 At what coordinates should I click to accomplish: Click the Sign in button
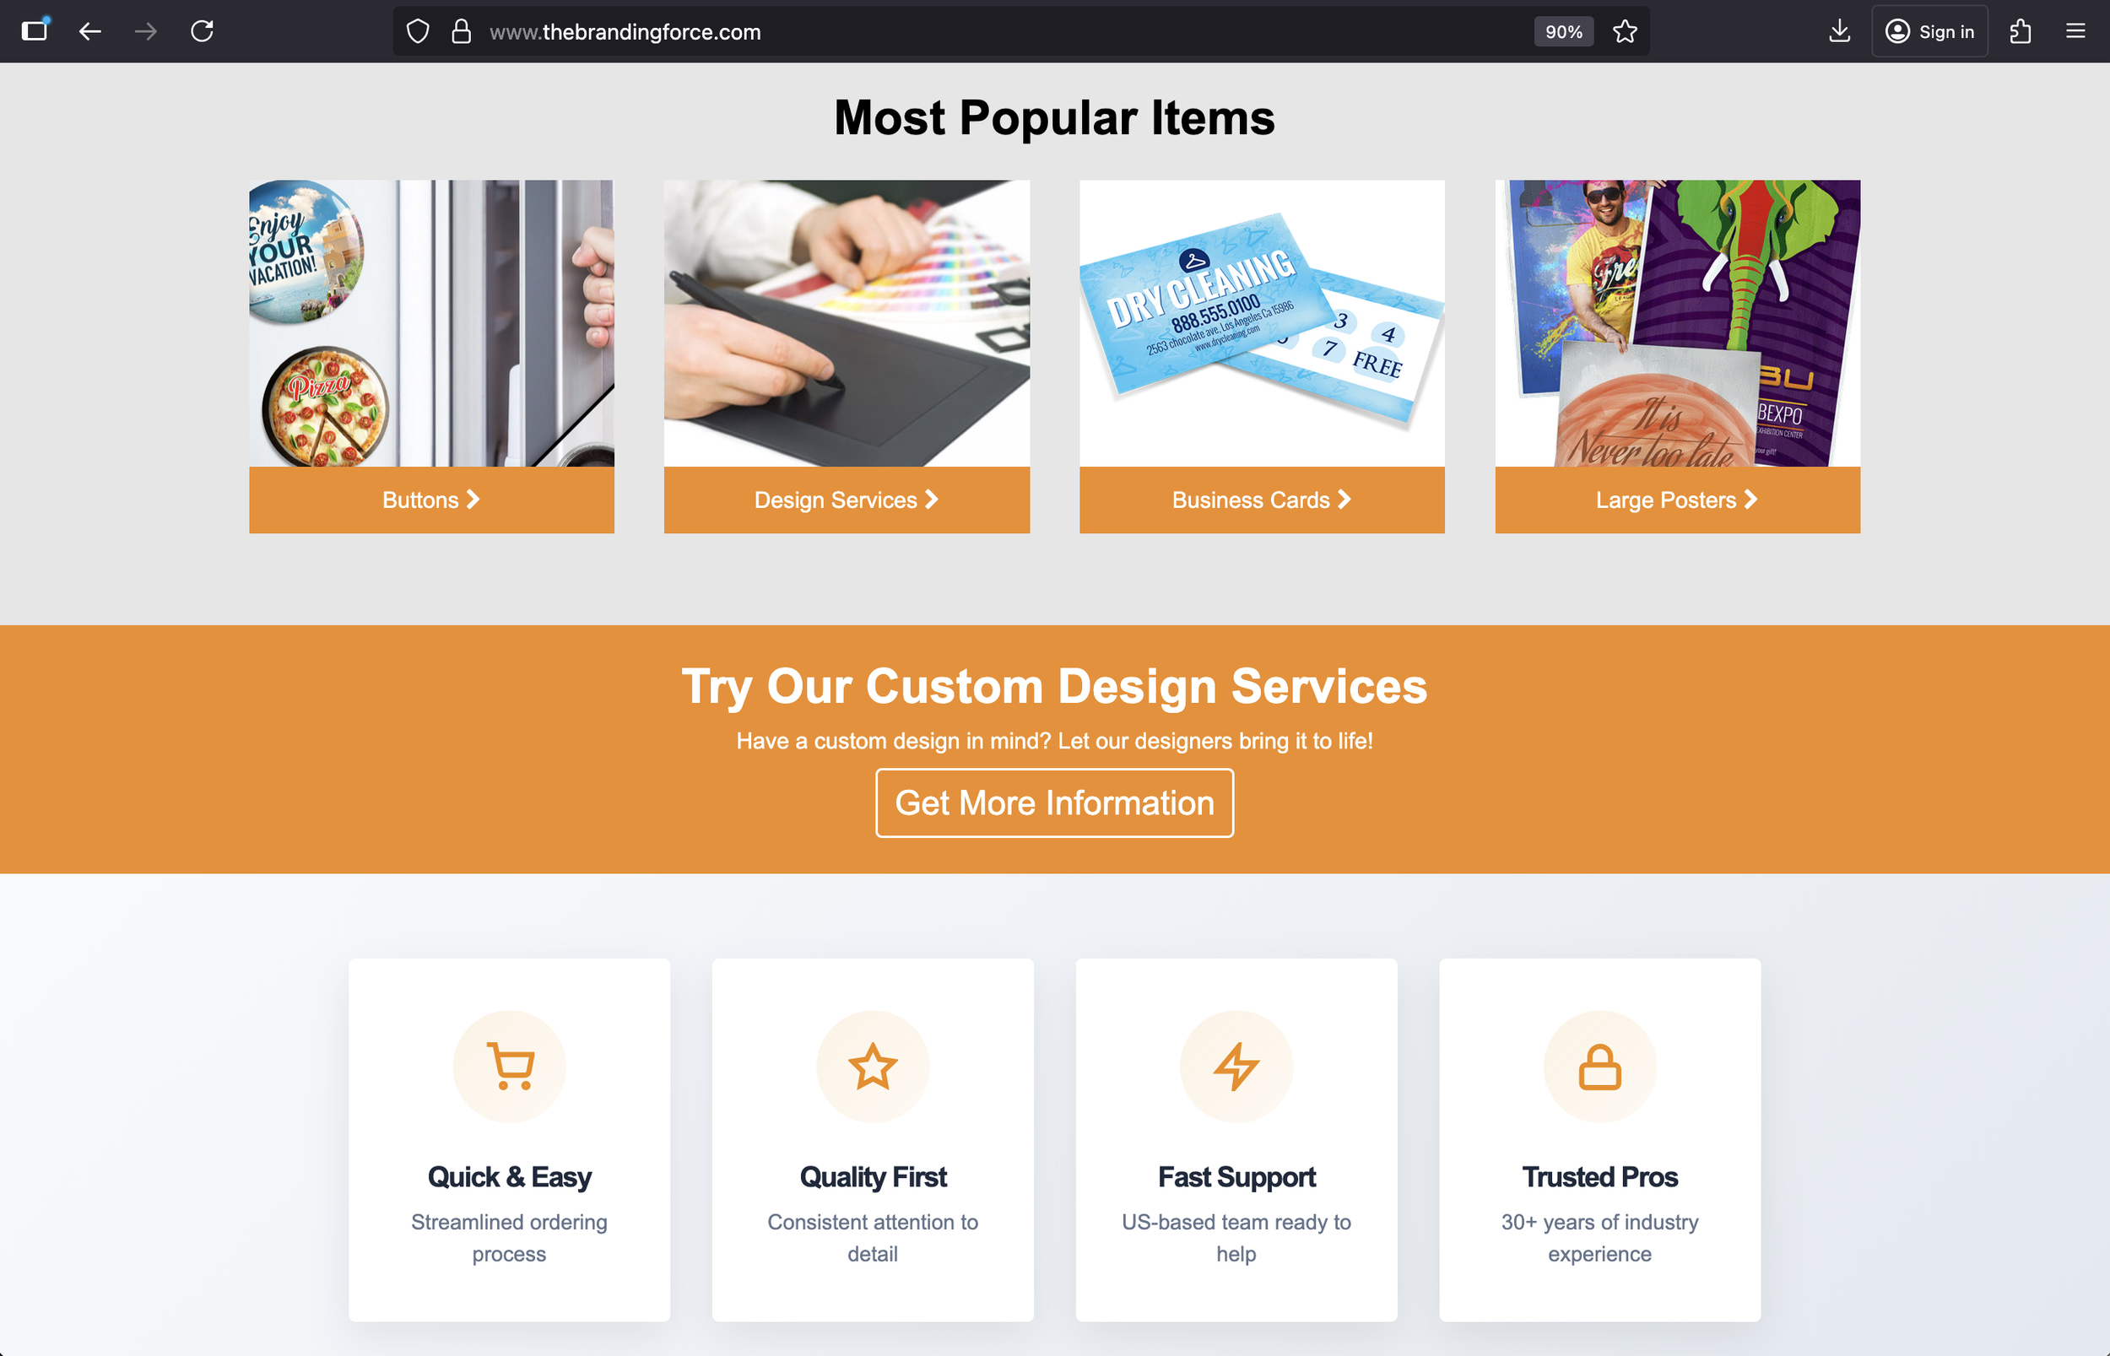(x=1929, y=32)
